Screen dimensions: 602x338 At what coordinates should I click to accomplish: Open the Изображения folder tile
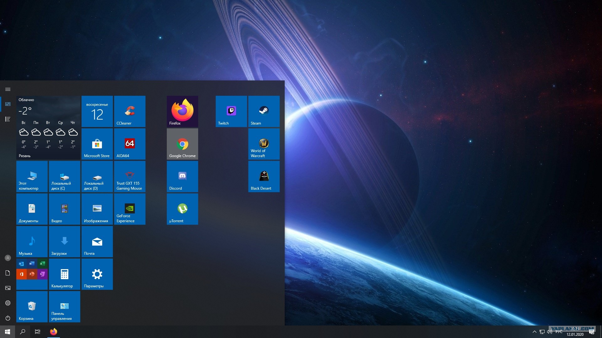(97, 209)
